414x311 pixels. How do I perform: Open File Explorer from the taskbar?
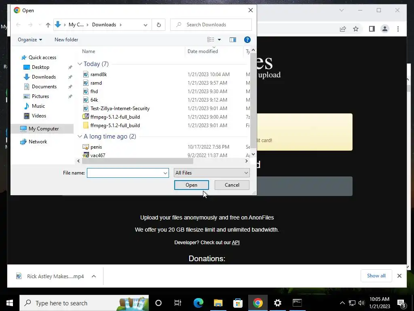pyautogui.click(x=218, y=303)
